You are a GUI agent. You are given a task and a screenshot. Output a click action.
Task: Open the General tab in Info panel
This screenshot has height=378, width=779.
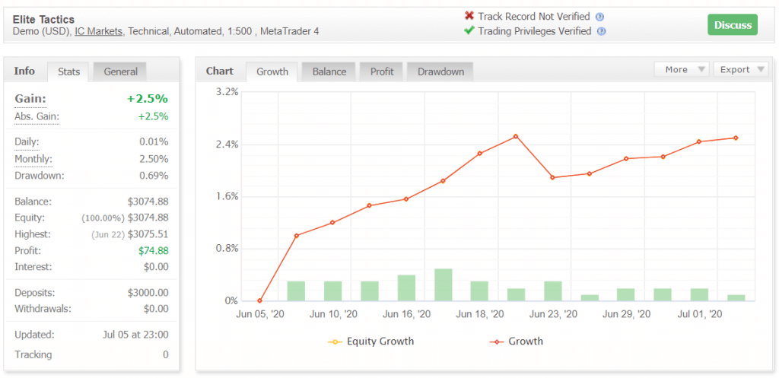click(x=120, y=71)
